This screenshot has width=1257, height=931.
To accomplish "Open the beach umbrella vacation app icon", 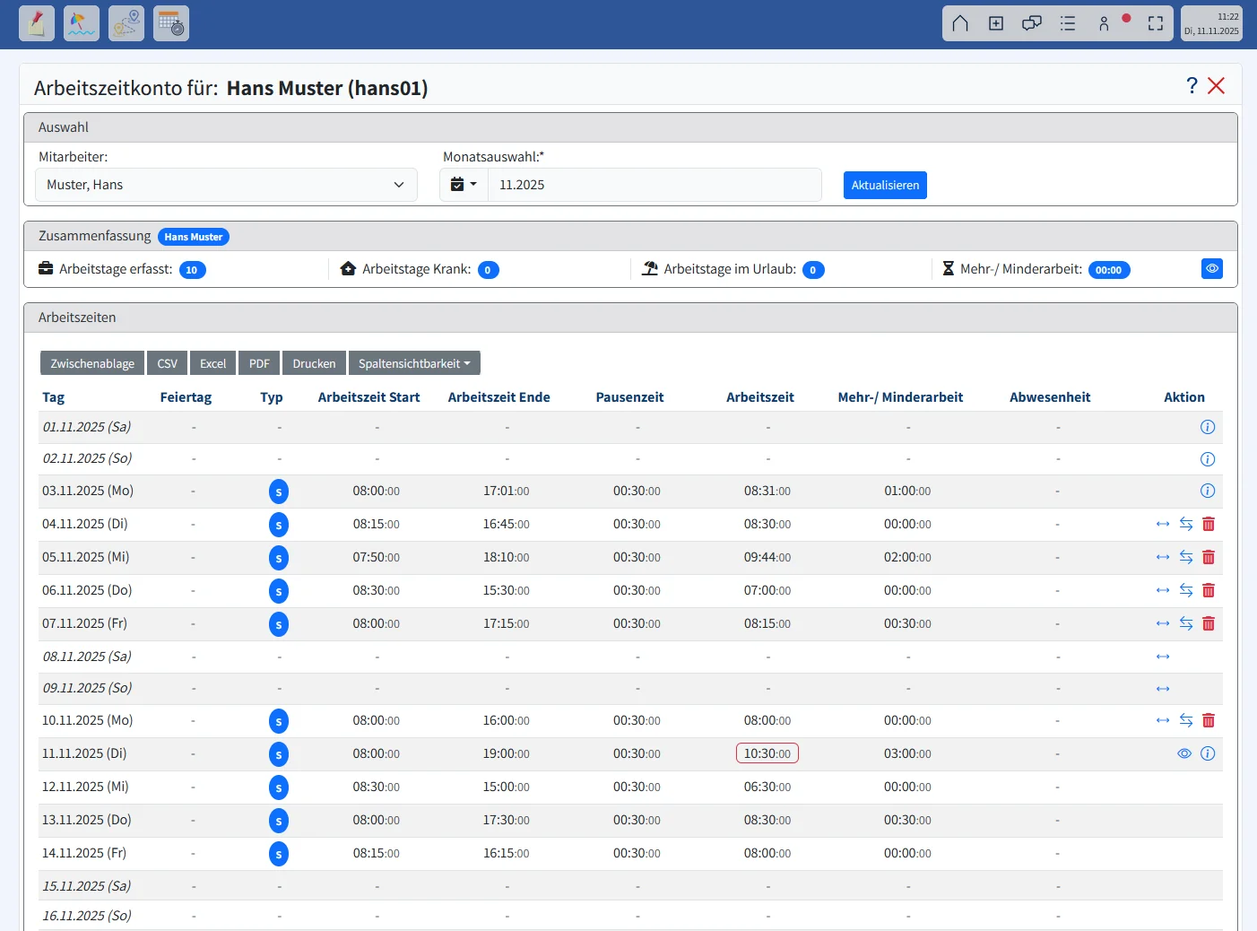I will [82, 23].
